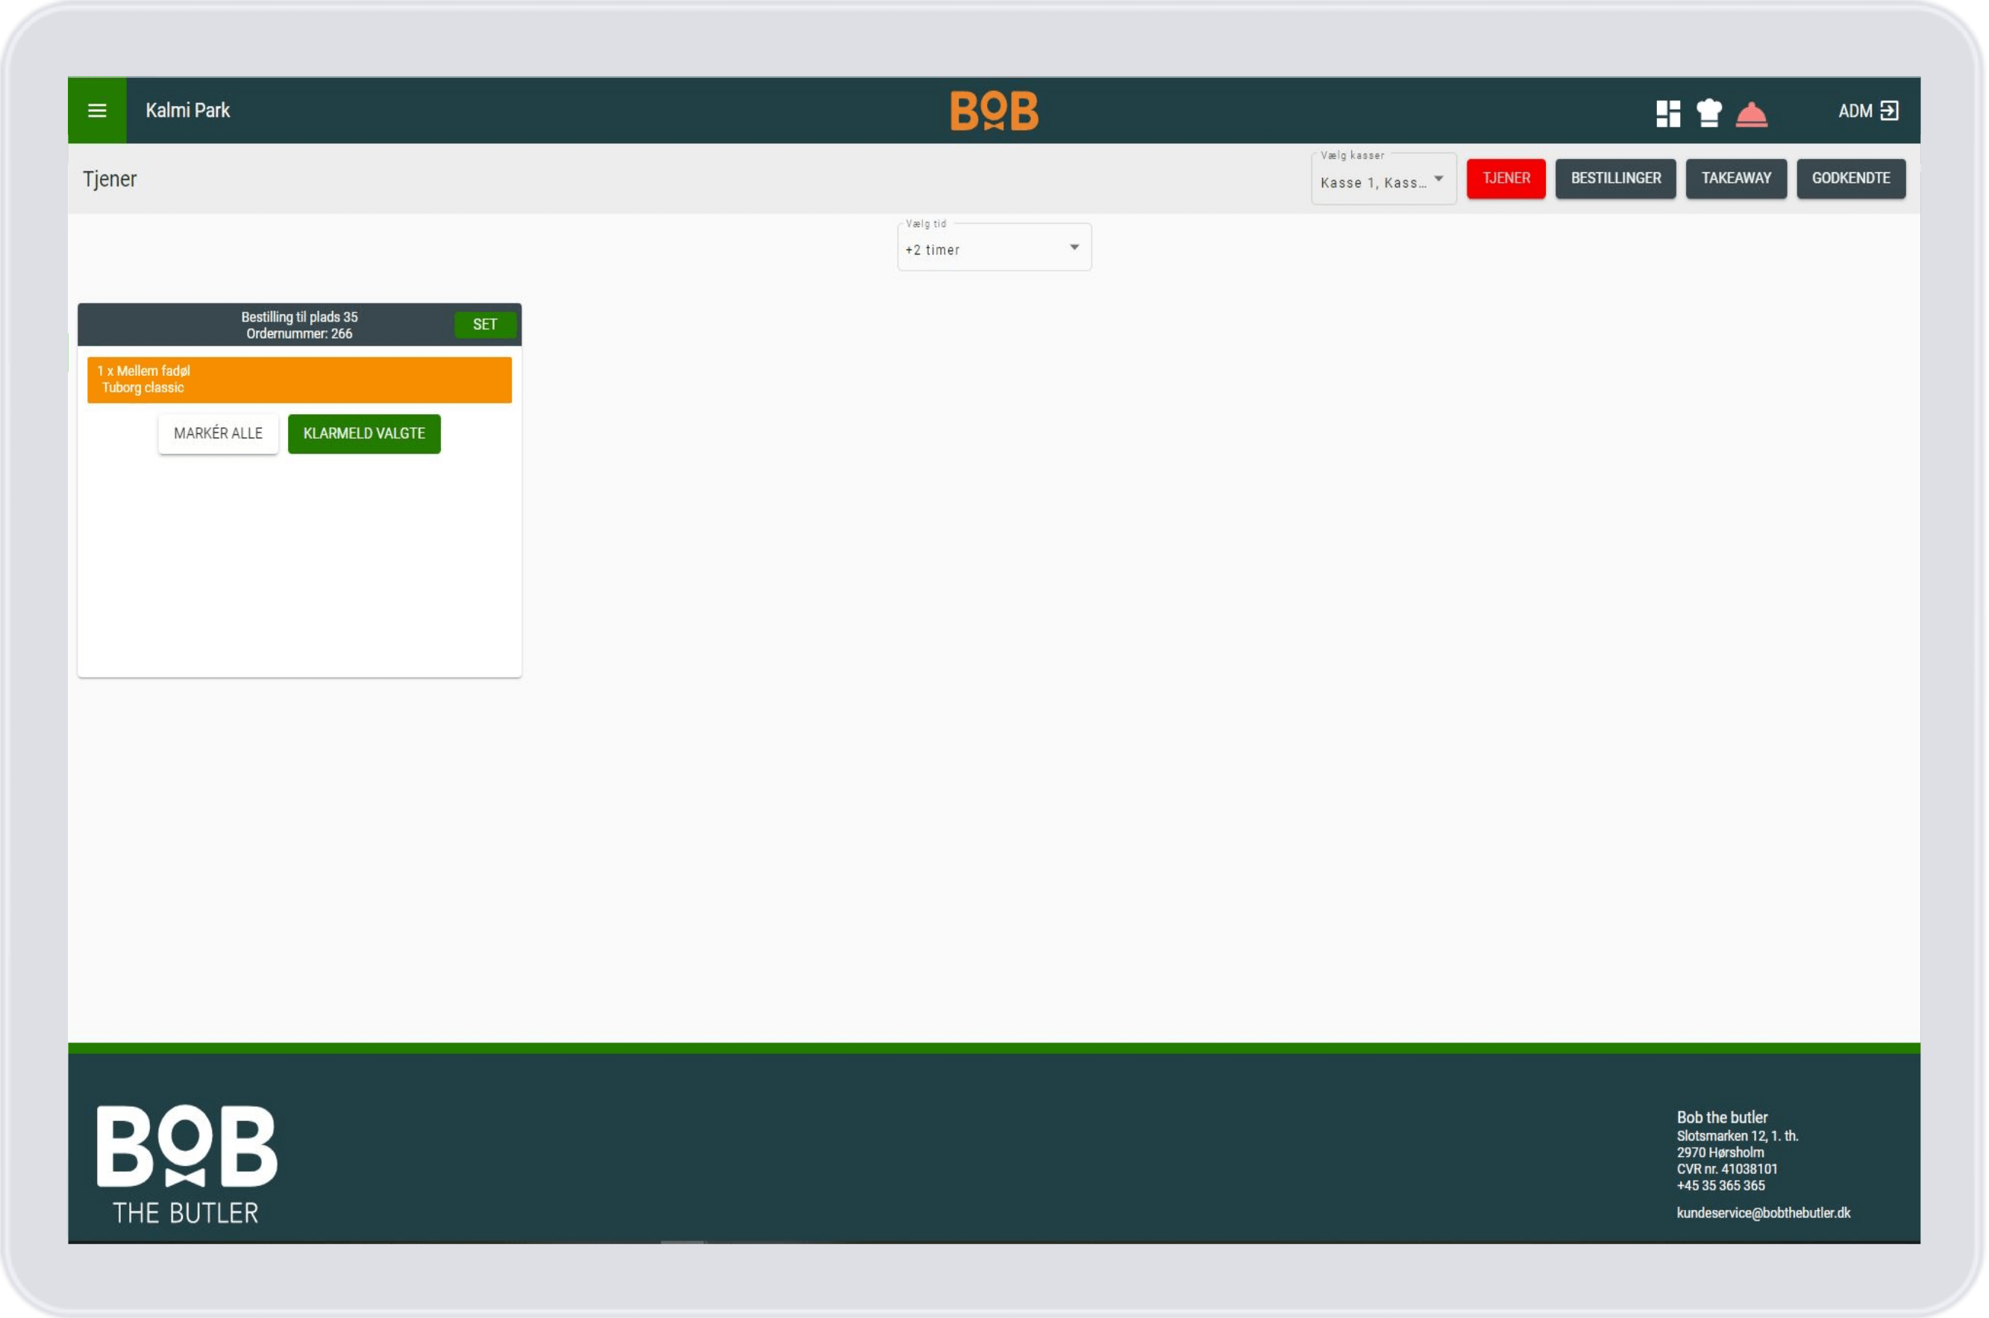Click the Klarmeld valgte button
Screen dimensions: 1989x1318
coord(364,433)
